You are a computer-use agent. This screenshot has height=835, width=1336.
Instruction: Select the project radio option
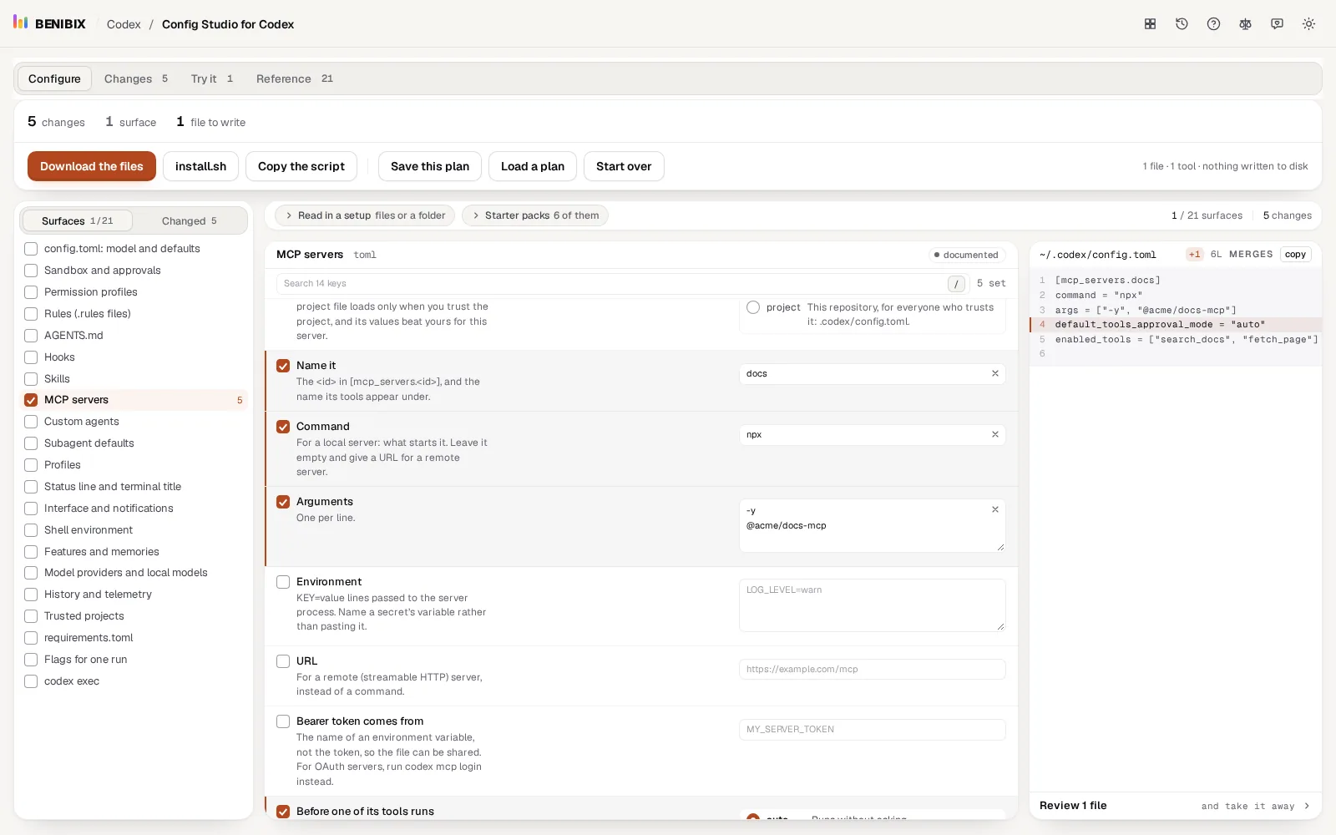point(753,307)
